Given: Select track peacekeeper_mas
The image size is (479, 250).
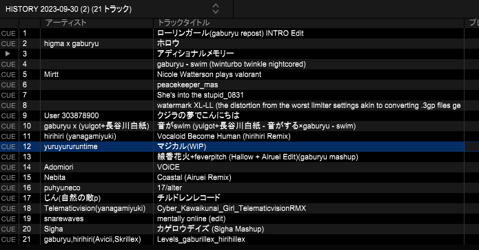Looking at the screenshot, I should [x=187, y=85].
